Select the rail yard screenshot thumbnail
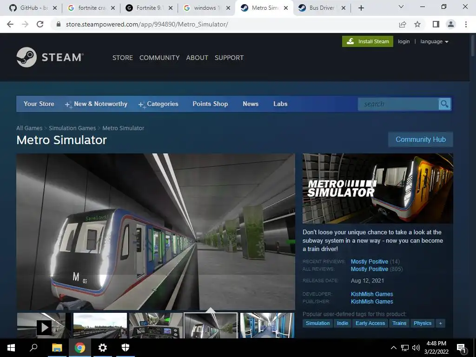The height and width of the screenshot is (357, 476). pyautogui.click(x=100, y=326)
